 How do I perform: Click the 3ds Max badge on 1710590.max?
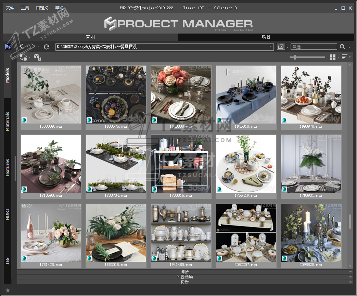(x=24, y=189)
